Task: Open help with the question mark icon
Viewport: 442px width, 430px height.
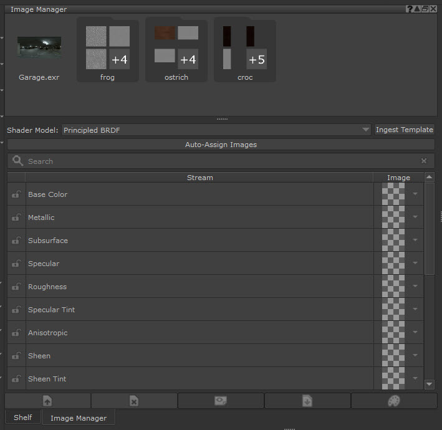Action: pos(410,9)
